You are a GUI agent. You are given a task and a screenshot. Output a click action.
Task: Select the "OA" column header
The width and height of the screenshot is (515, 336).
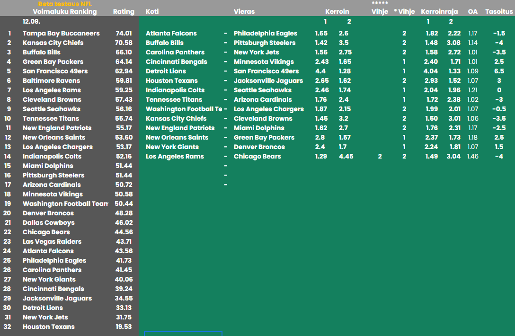pyautogui.click(x=472, y=11)
